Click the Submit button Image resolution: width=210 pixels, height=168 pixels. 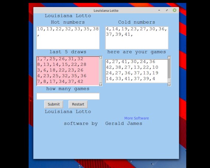point(54,104)
